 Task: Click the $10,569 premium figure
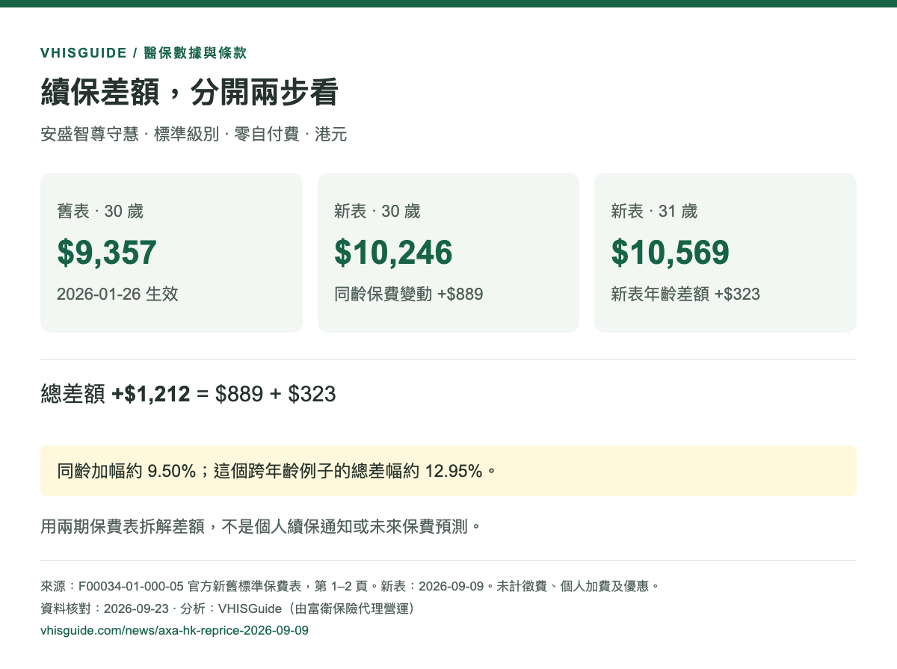point(670,252)
